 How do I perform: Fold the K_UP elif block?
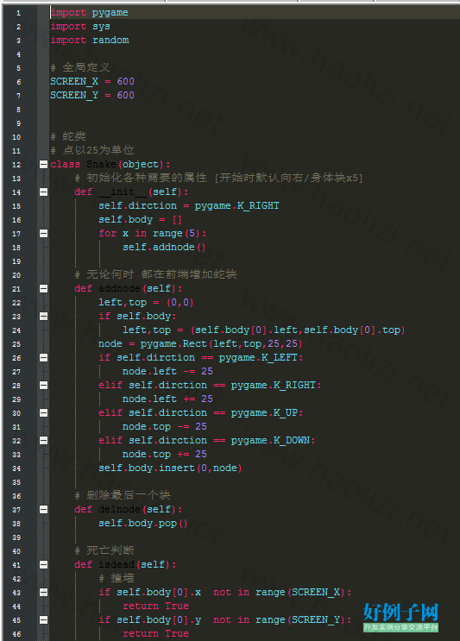(x=43, y=413)
